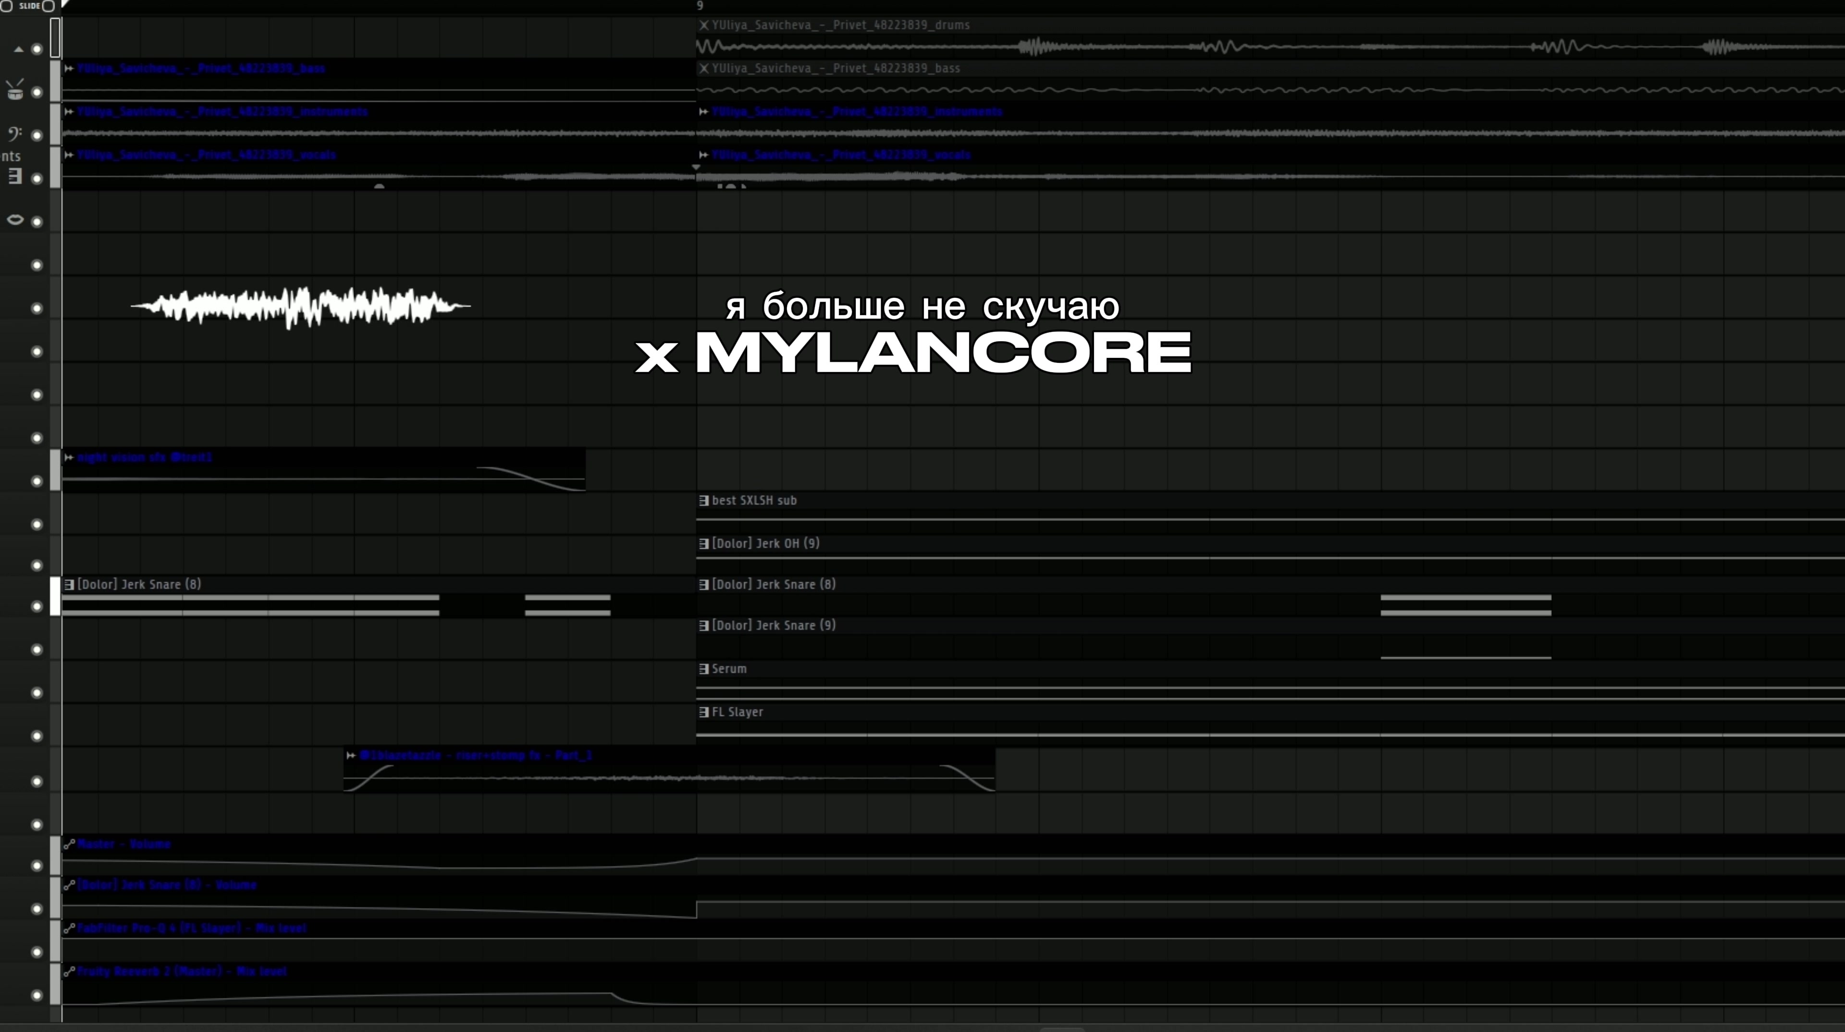Open the clip menu of the instruments clip at bar 9
Screen dimensions: 1845x1032
coord(703,112)
